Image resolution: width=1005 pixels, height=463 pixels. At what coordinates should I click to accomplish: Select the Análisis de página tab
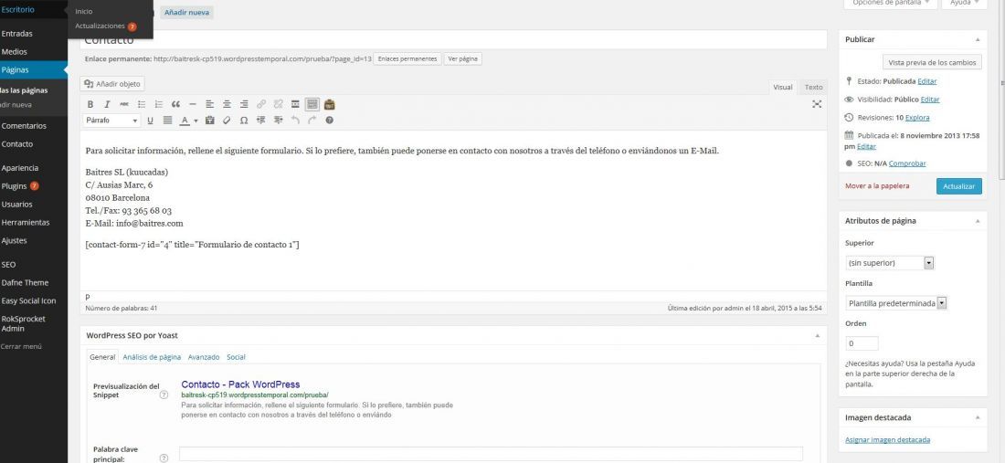pos(152,357)
